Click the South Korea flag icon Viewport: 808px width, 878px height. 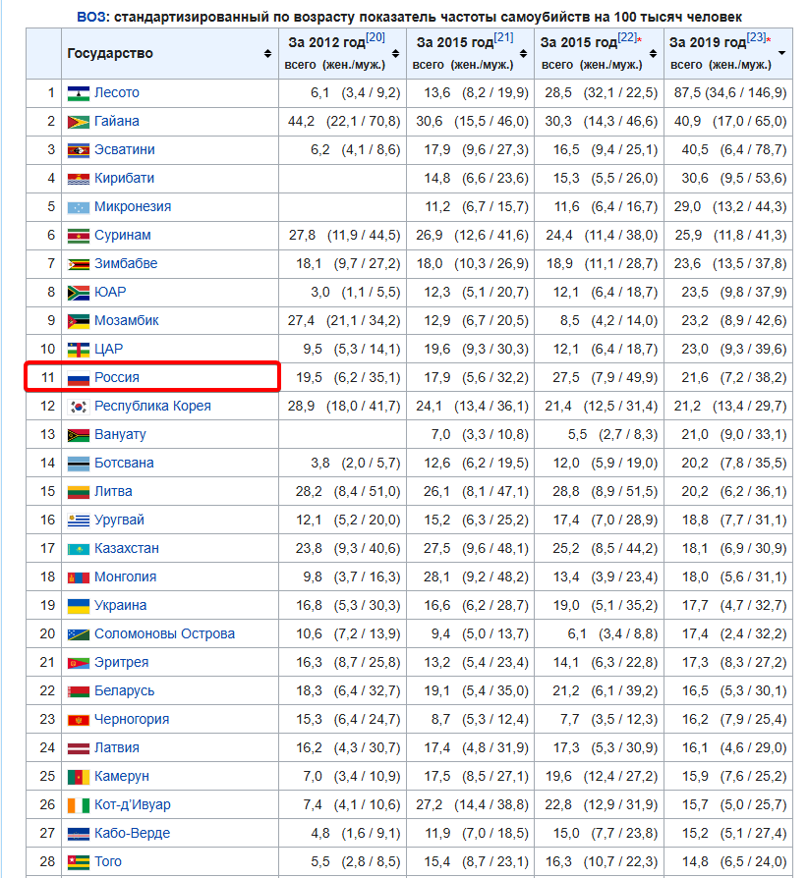pyautogui.click(x=78, y=407)
